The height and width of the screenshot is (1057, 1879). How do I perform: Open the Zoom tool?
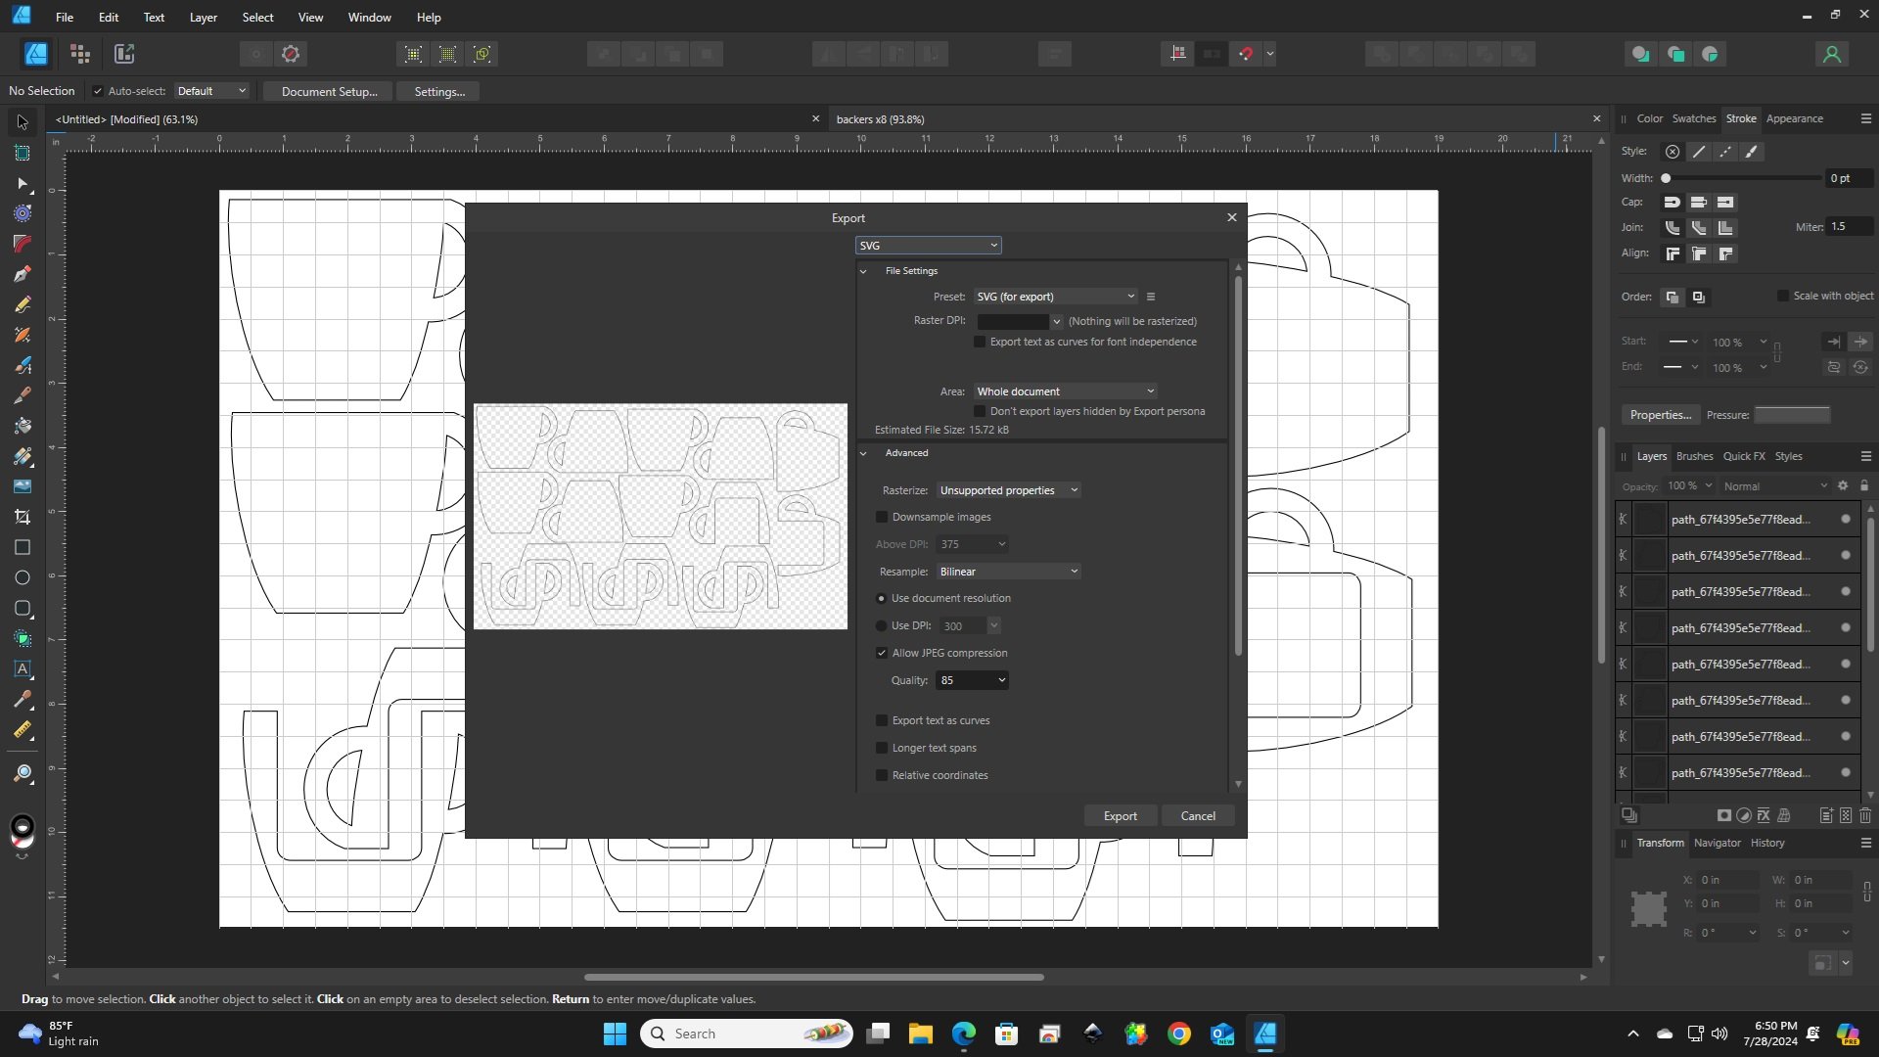22,773
